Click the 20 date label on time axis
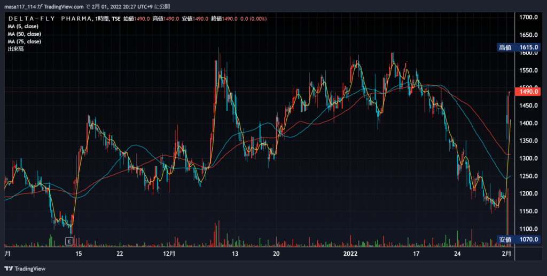 tap(276, 254)
